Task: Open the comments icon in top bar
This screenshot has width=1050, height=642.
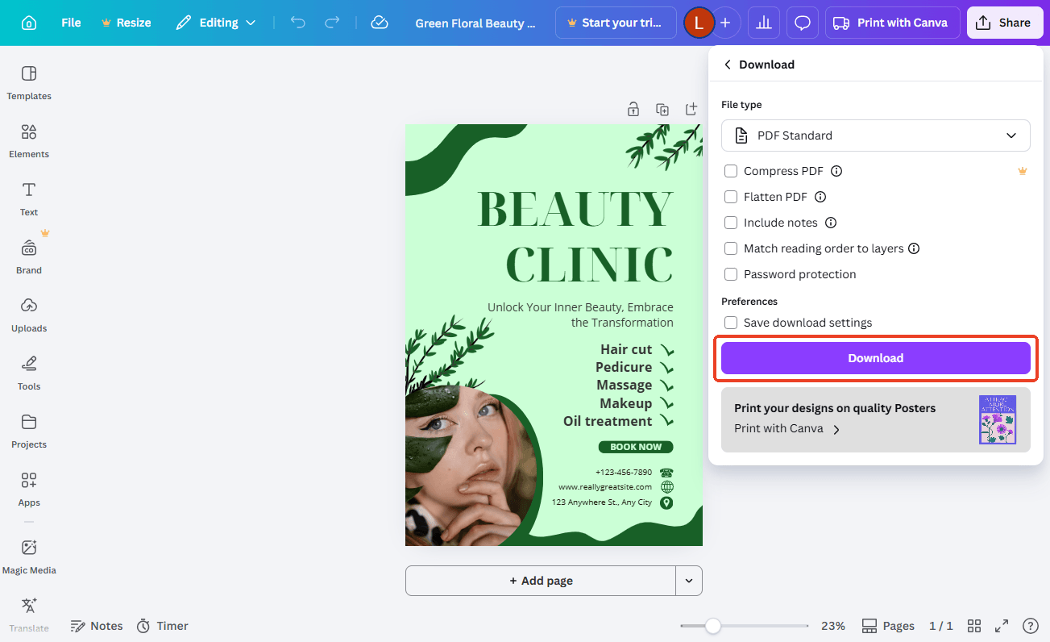Action: tap(802, 23)
